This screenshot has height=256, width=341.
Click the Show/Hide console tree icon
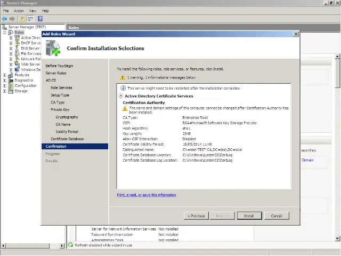pyautogui.click(x=30, y=19)
